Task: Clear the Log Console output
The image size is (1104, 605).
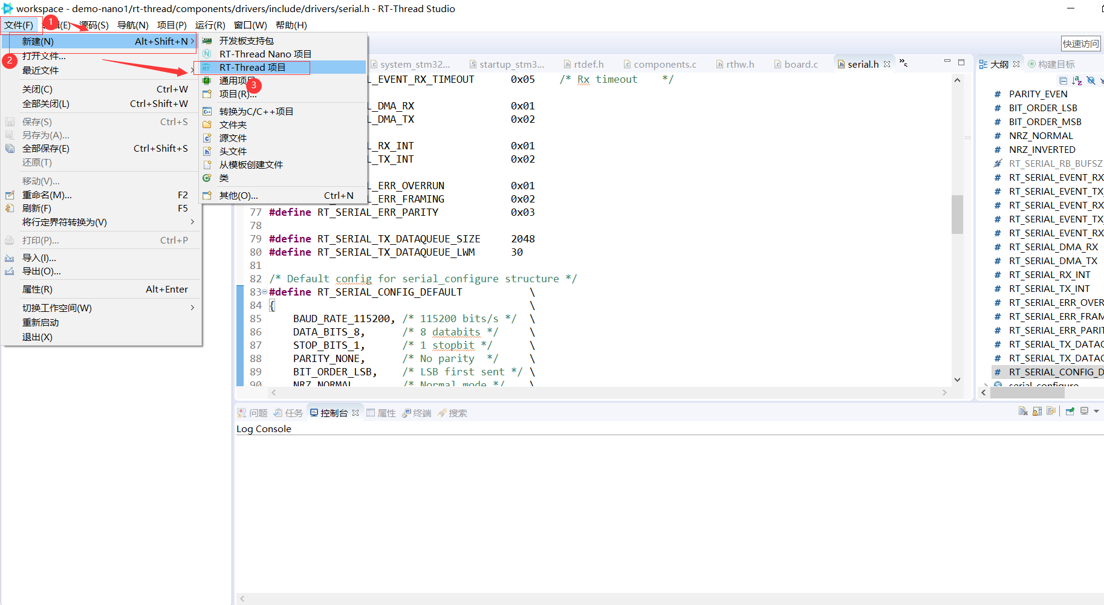Action: click(x=1023, y=411)
